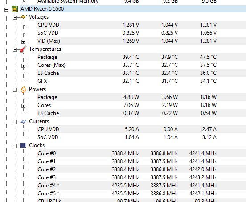The width and height of the screenshot is (246, 202).
Task: Collapse the AMD Ryzen 5 5500 node
Action: tap(6, 9)
